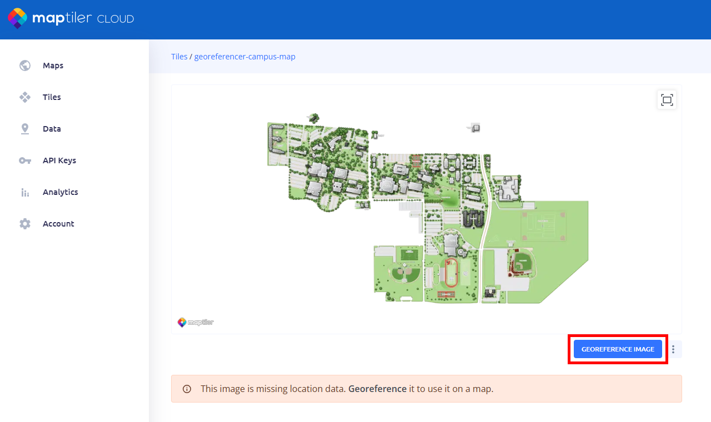Click the key icon for API Keys
This screenshot has height=422, width=711.
pos(25,160)
